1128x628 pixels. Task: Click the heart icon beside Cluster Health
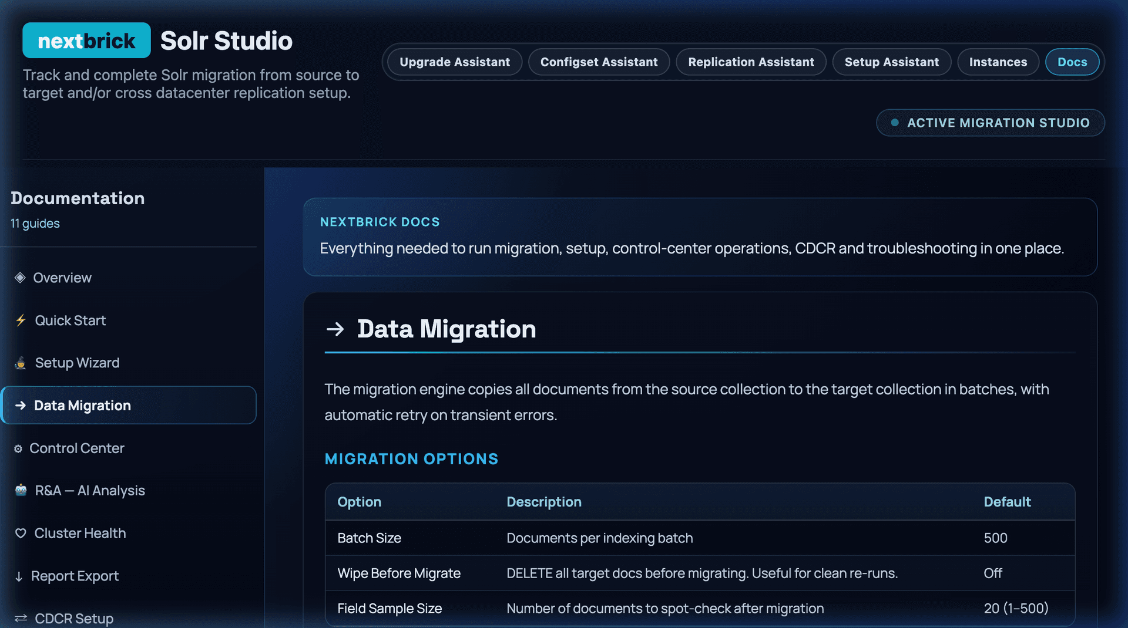pos(21,533)
